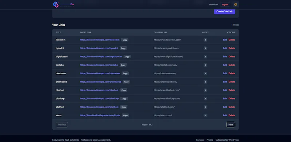Open the links.blackfridaydeals.store/kinsta short link

click(100, 115)
